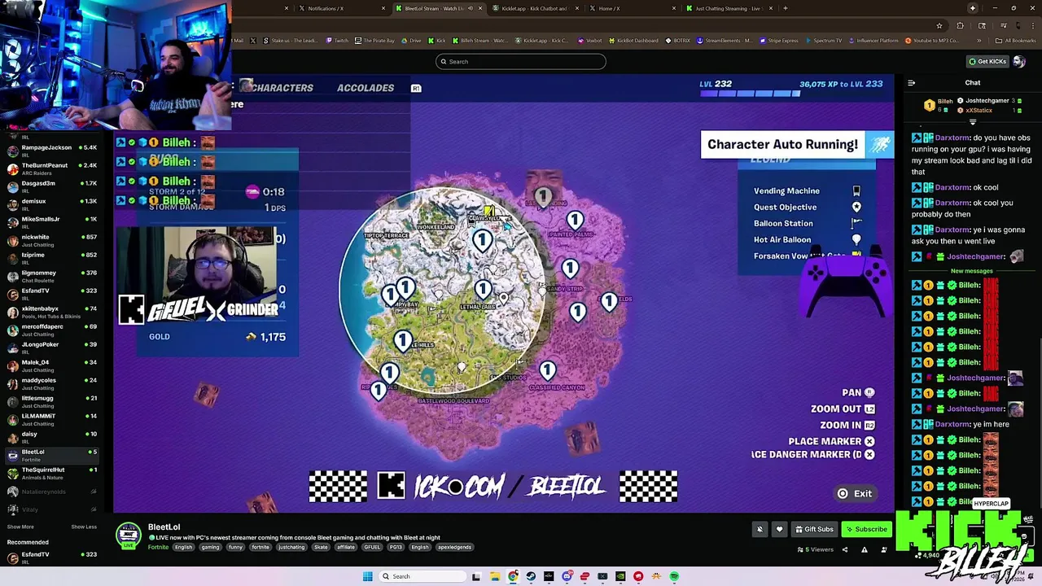Click quest marker near Classified Canyon
Screen dimensions: 1042x586
(x=548, y=371)
